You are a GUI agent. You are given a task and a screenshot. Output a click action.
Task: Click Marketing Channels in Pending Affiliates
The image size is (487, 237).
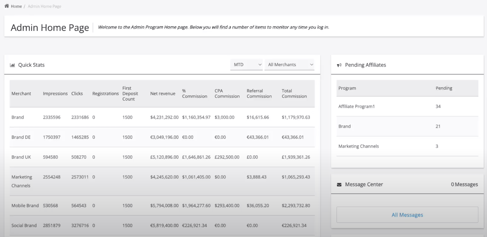coord(359,146)
